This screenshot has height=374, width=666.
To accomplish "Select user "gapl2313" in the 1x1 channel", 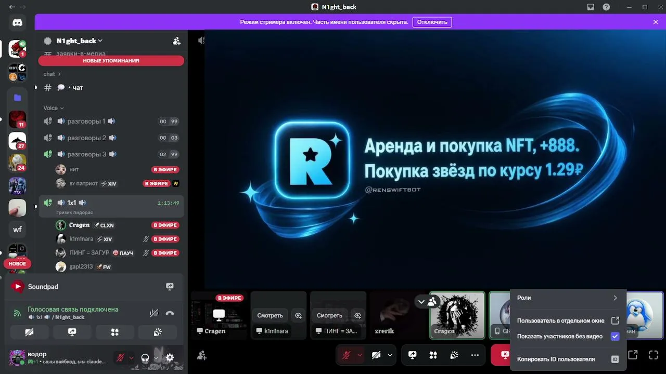I will click(x=111, y=266).
